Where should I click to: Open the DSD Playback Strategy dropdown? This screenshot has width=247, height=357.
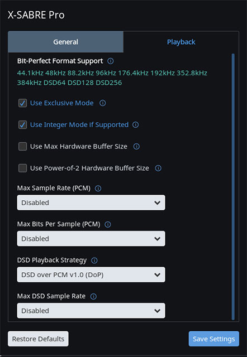tap(91, 274)
